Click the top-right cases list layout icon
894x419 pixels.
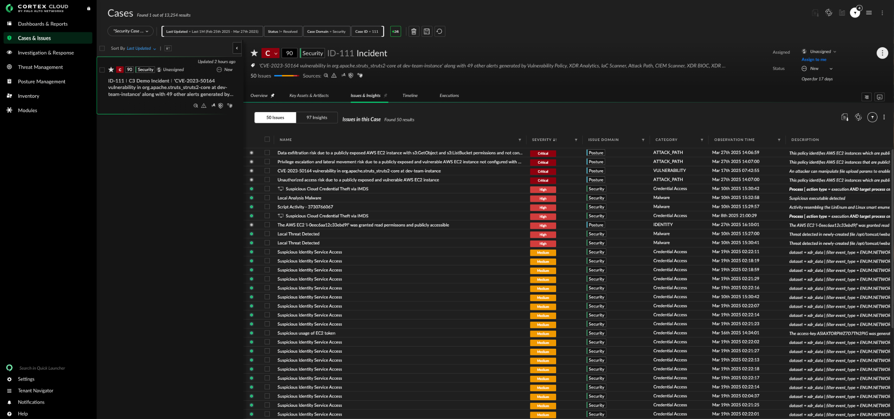tap(869, 13)
